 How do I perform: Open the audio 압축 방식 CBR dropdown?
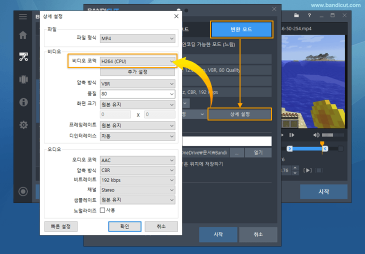click(x=137, y=170)
